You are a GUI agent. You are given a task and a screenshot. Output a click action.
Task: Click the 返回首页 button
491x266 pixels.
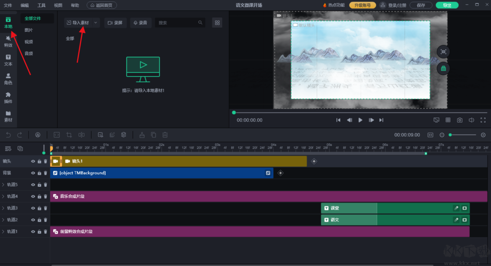[102, 5]
